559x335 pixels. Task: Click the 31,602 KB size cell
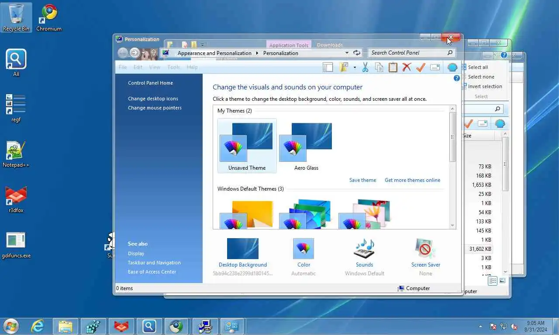[480, 249]
